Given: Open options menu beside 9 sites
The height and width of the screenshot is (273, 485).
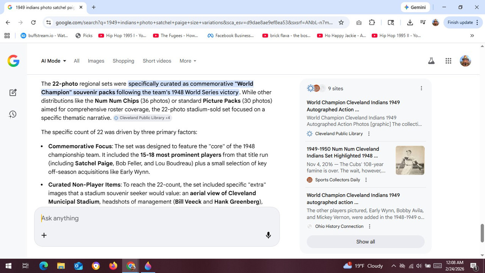Looking at the screenshot, I should [x=421, y=88].
